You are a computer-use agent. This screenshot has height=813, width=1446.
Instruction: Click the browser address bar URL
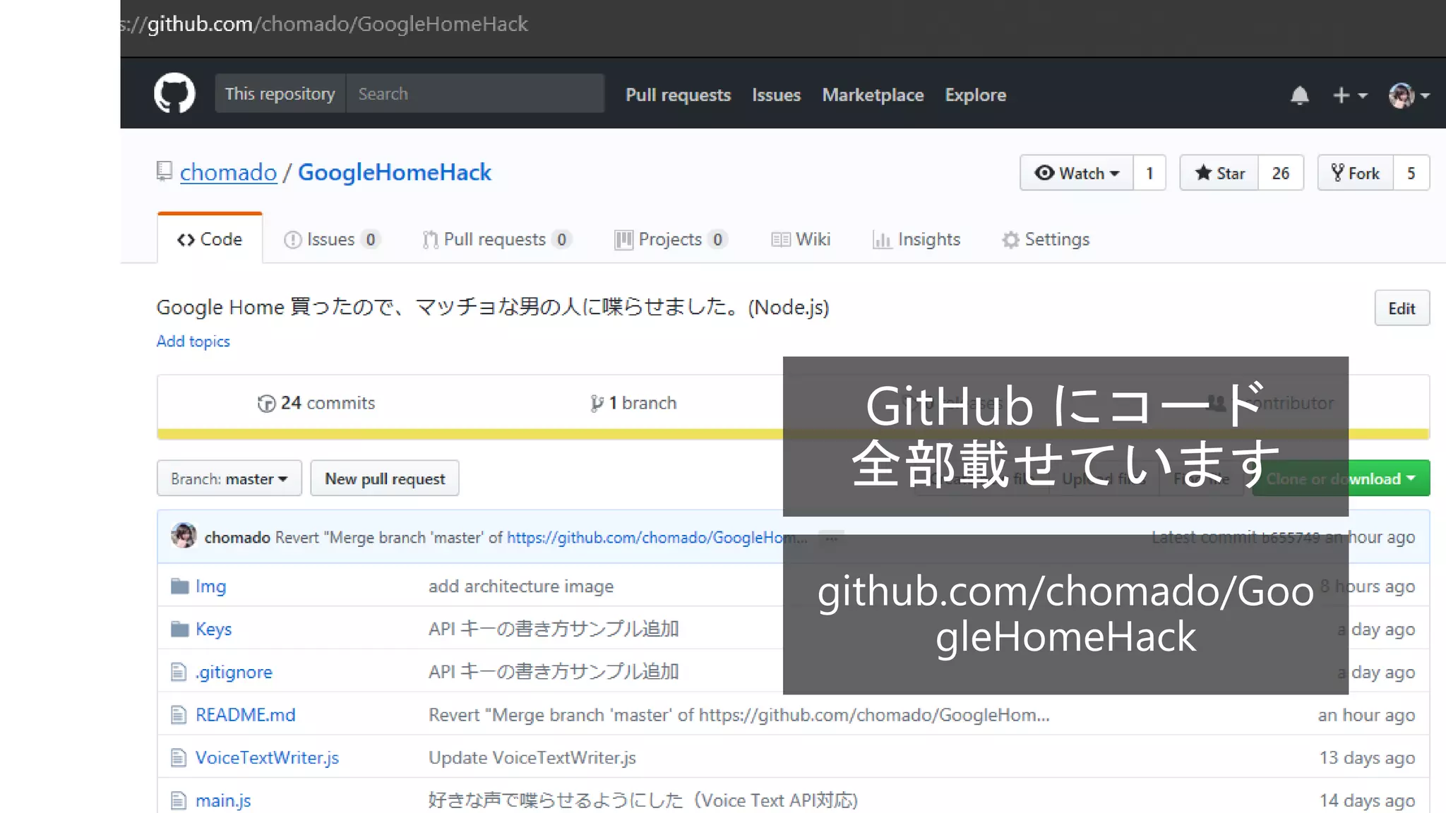325,24
